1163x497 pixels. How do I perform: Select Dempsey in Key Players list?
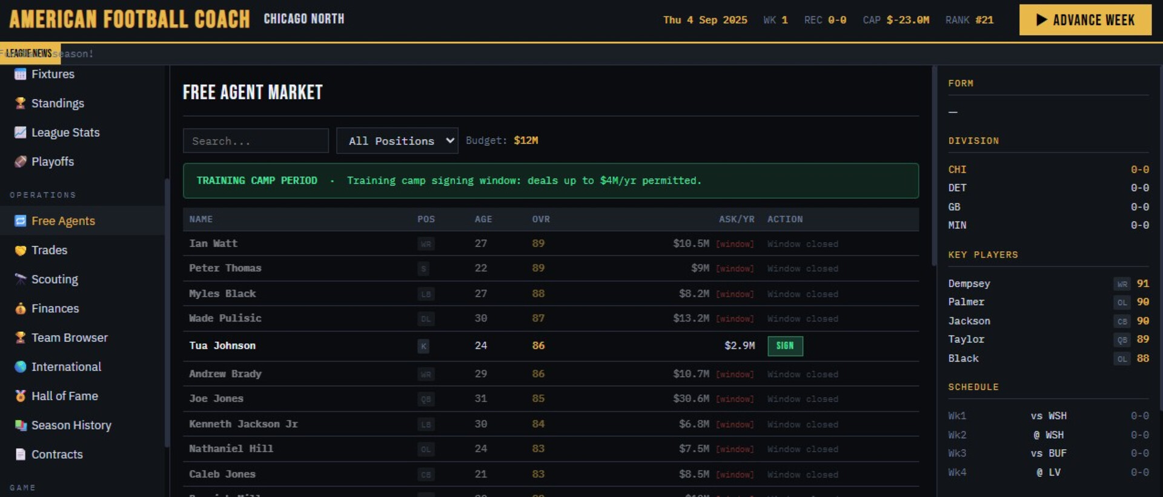(x=969, y=284)
